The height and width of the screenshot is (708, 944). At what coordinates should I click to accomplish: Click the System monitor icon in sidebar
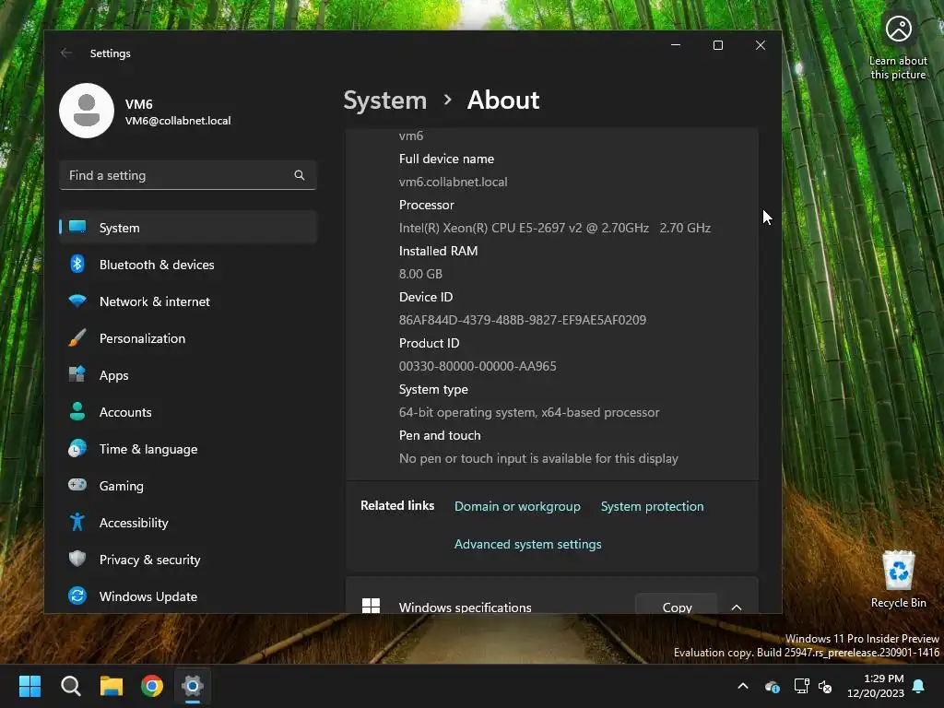point(77,227)
